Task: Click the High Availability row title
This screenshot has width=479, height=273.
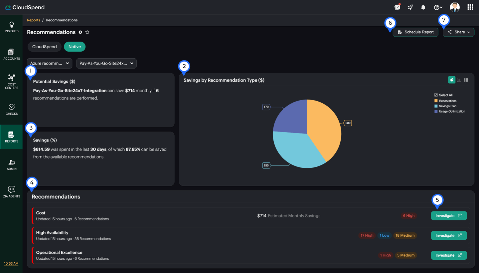Action: (x=52, y=233)
